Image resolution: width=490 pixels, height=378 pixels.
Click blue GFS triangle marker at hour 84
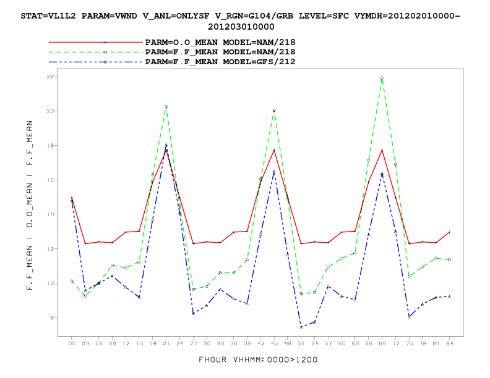449,296
